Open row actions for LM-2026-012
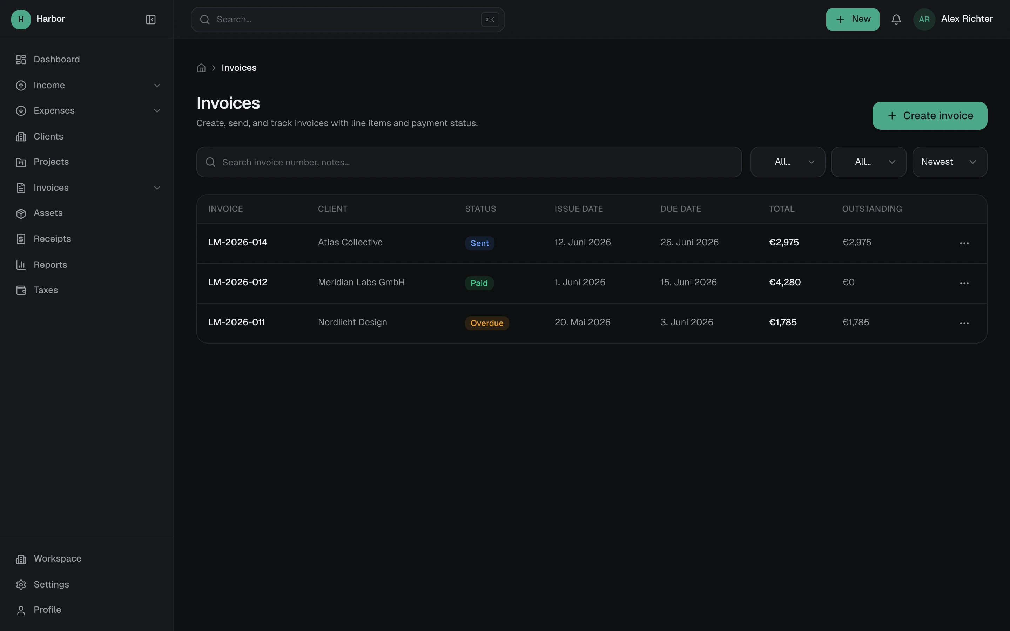The width and height of the screenshot is (1010, 631). [964, 283]
